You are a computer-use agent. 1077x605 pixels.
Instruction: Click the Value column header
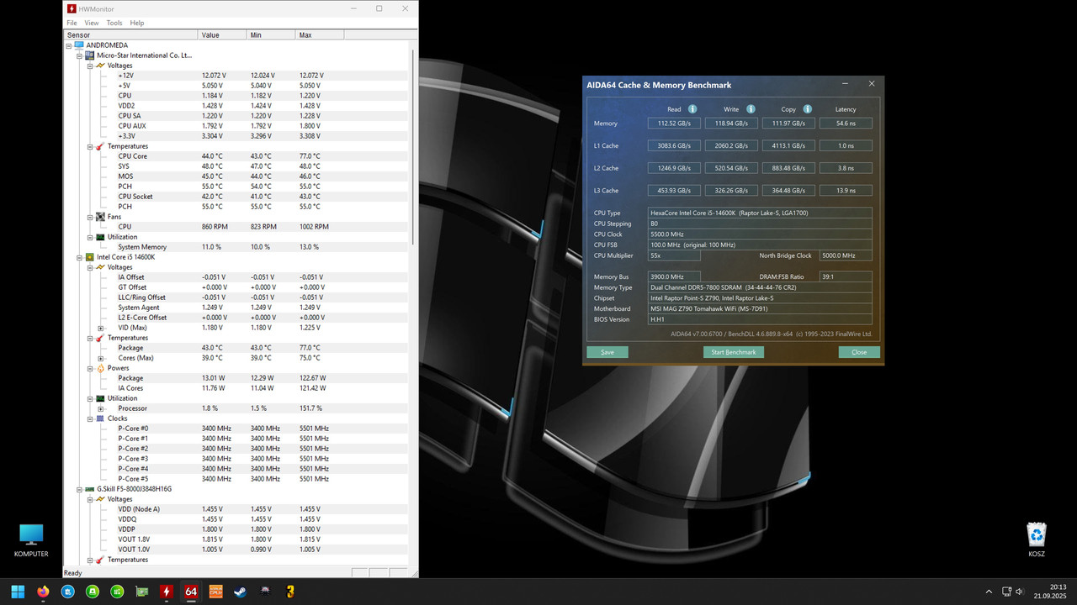222,35
